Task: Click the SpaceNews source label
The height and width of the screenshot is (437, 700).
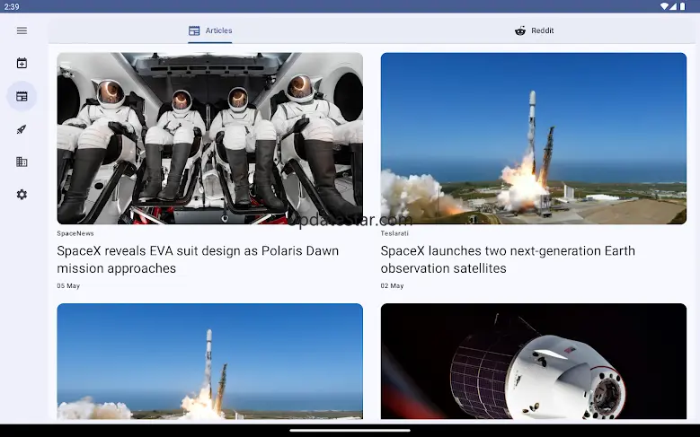Action: click(75, 233)
